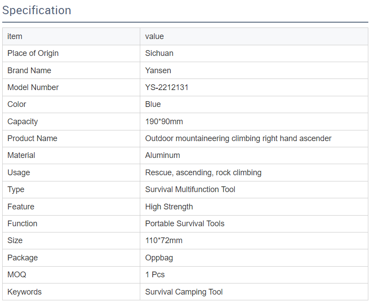Click the 190*90mm capacity value
Image resolution: width=375 pixels, height=307 pixels.
click(164, 122)
